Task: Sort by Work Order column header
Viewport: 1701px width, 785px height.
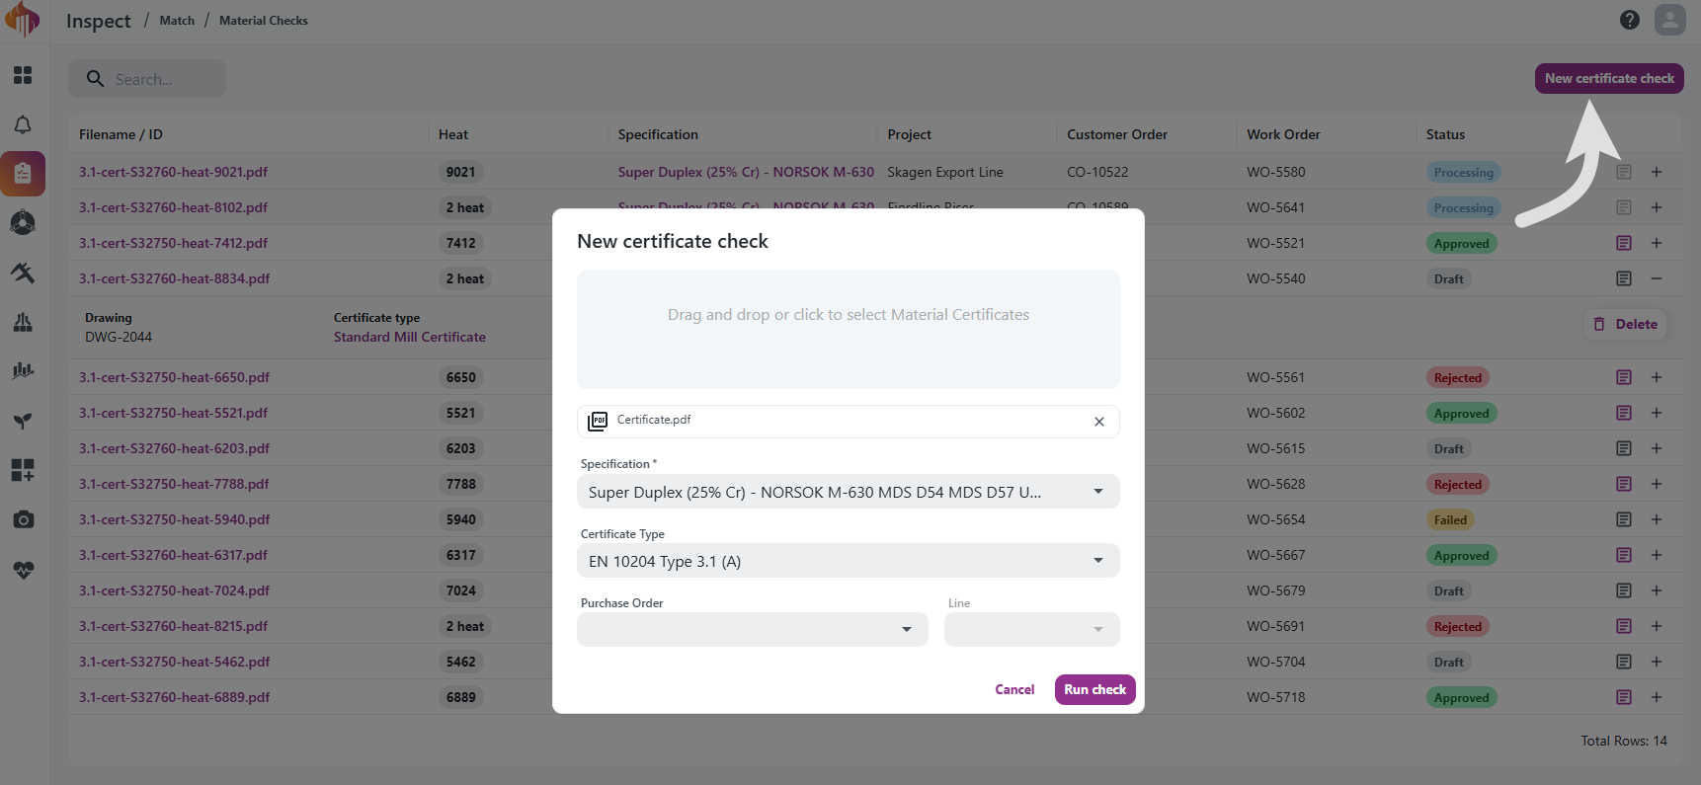Action: pyautogui.click(x=1283, y=134)
